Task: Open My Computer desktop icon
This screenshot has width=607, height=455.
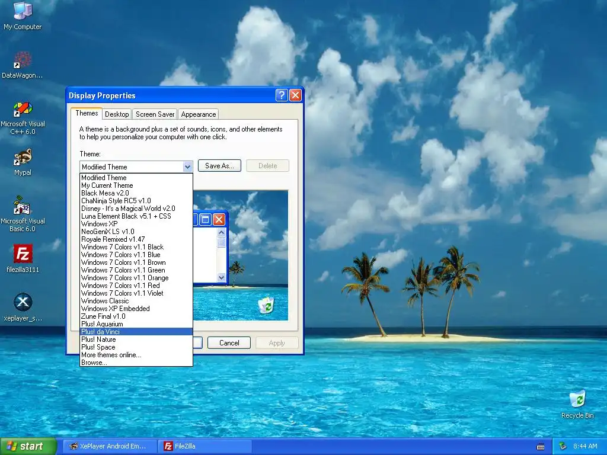Action: (23, 15)
